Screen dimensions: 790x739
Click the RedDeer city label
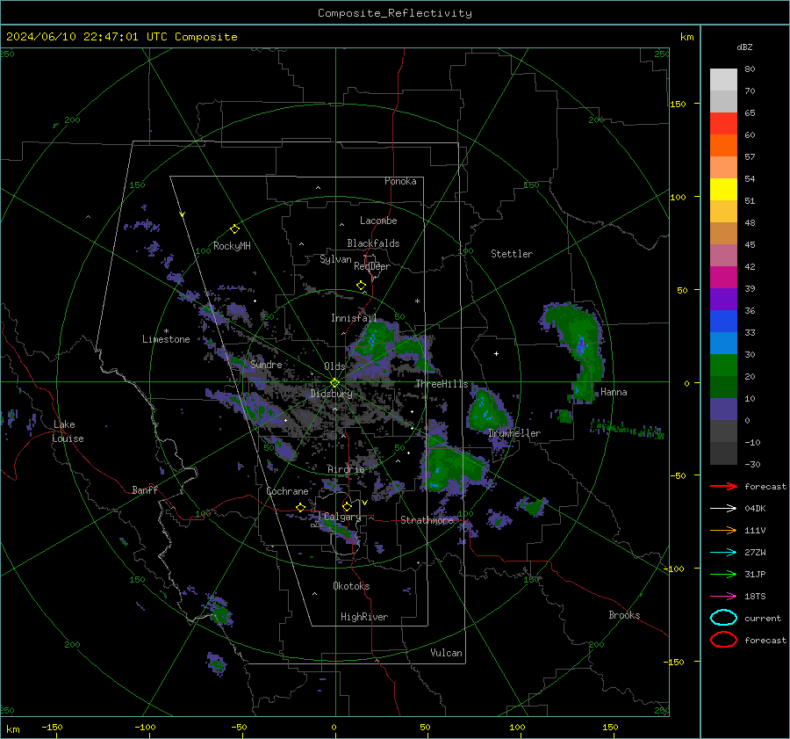pos(372,266)
